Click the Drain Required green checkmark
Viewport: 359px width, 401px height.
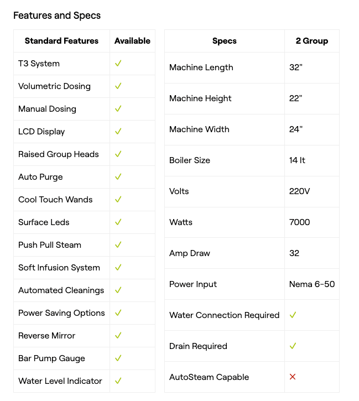coord(293,346)
